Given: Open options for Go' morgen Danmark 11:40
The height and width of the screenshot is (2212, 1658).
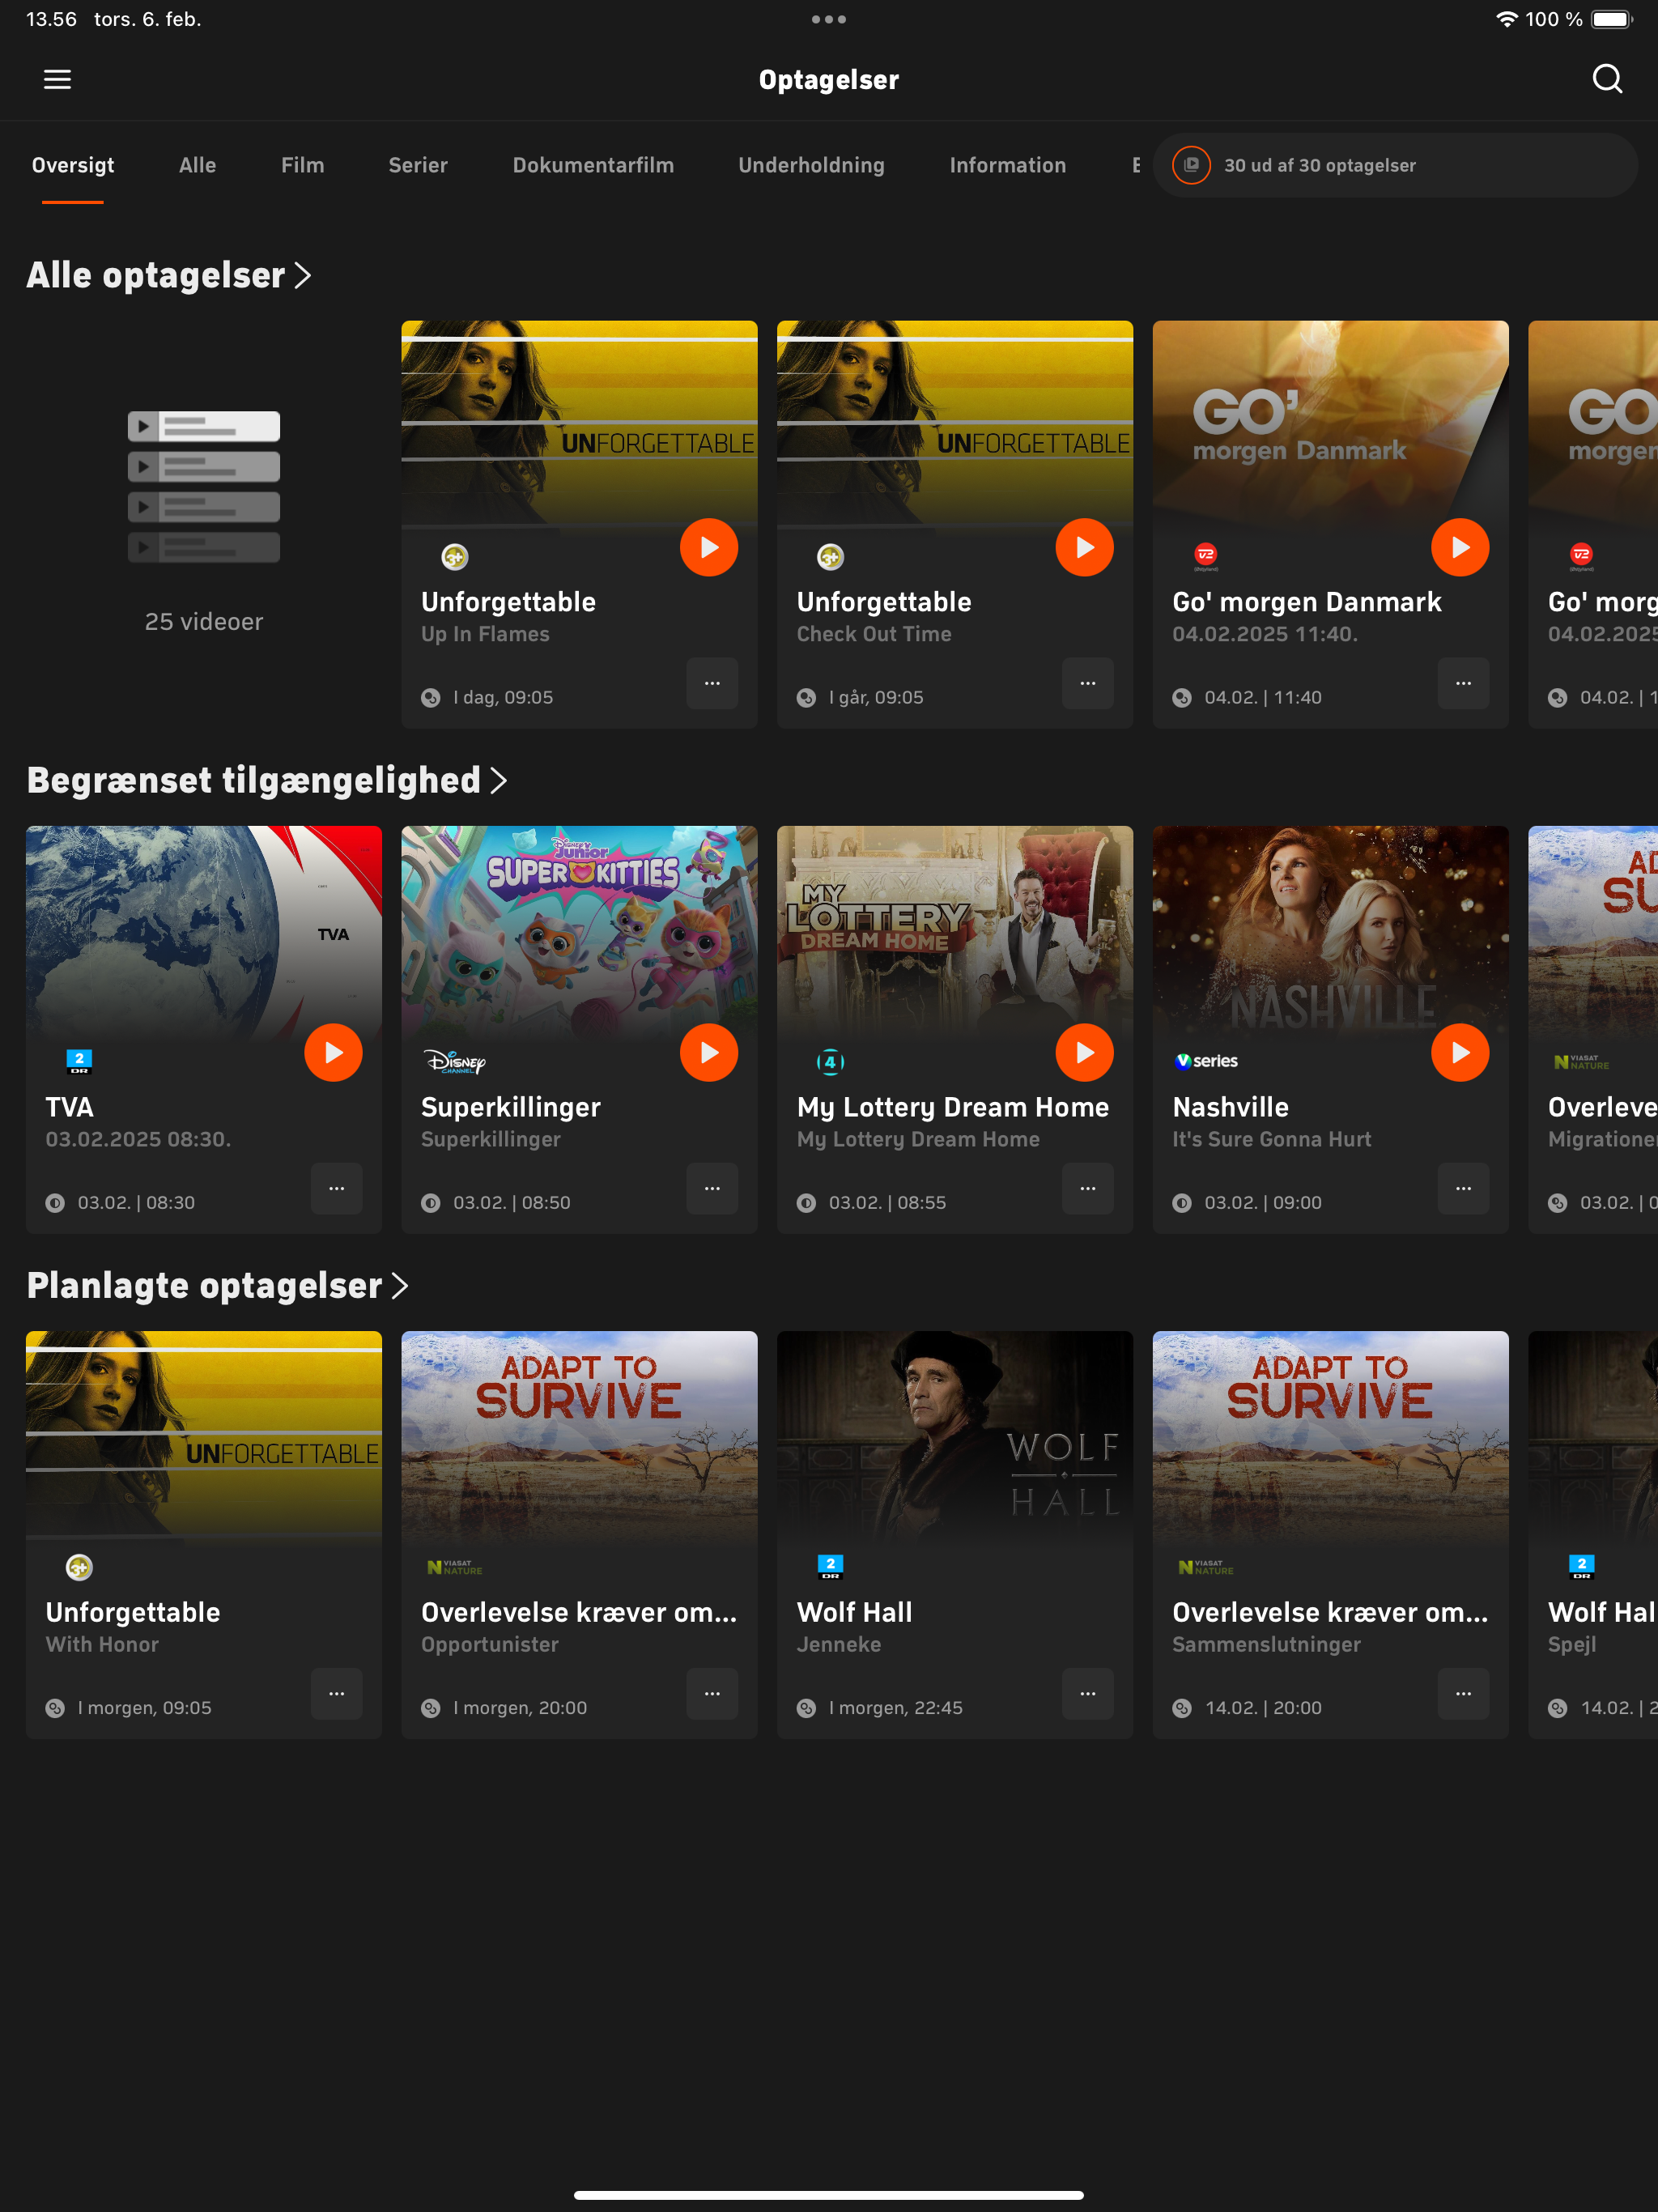Looking at the screenshot, I should 1463,683.
